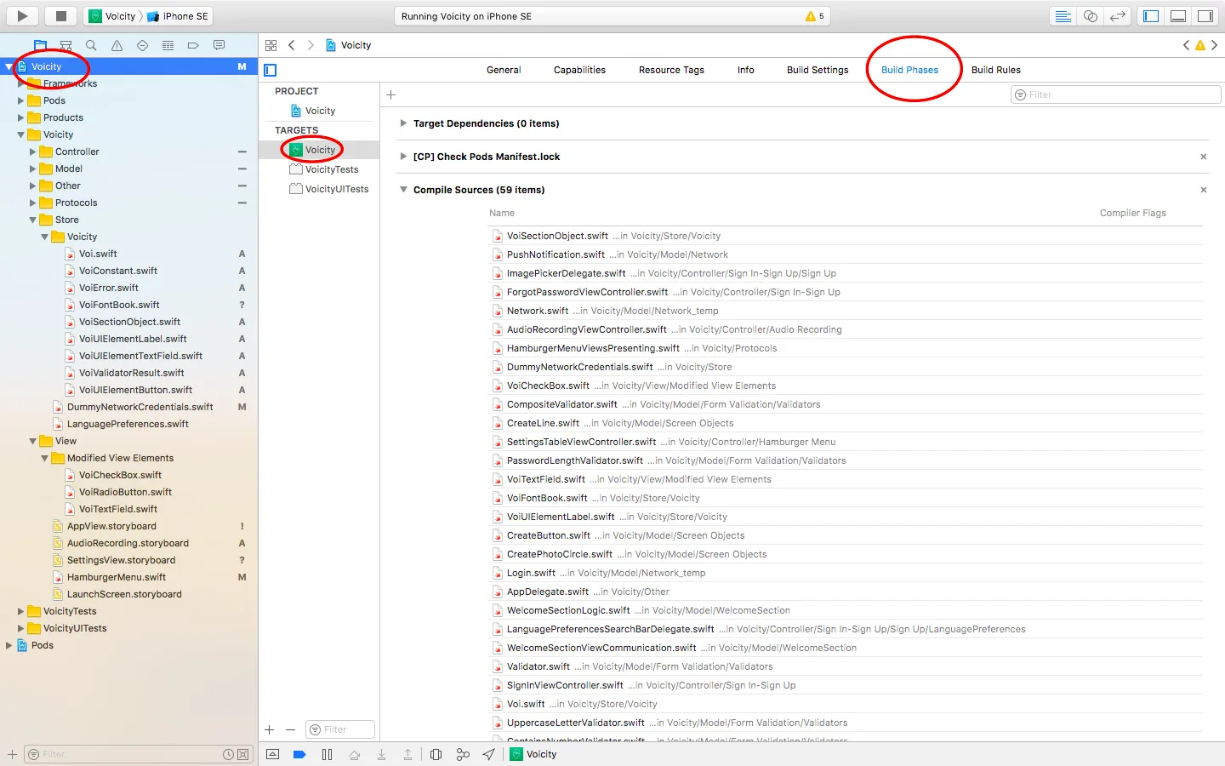Expand the Check Pods Manifest.lock phase
Viewport: 1225px width, 766px height.
click(x=403, y=157)
